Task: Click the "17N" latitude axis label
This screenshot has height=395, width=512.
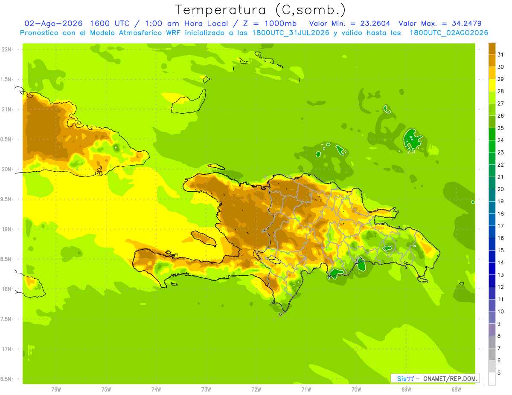Action: point(6,349)
